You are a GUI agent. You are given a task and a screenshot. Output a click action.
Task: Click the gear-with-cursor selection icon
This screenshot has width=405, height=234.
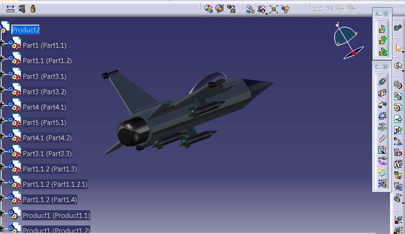point(398,65)
